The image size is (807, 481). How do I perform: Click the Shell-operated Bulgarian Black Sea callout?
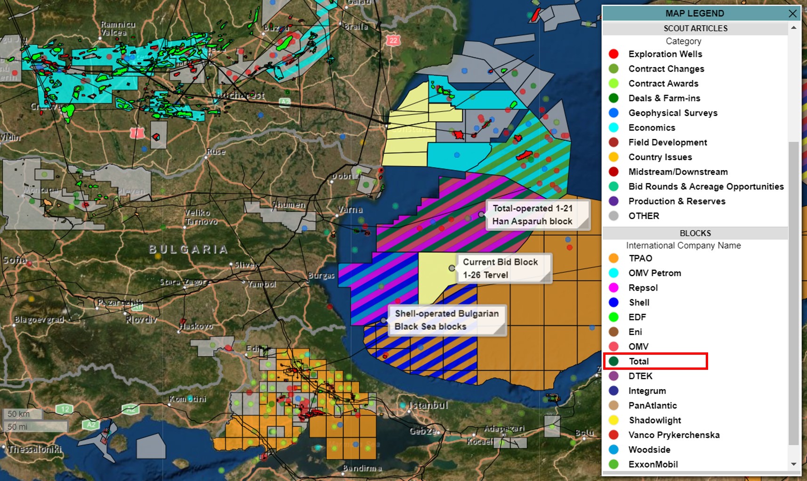[x=446, y=320]
